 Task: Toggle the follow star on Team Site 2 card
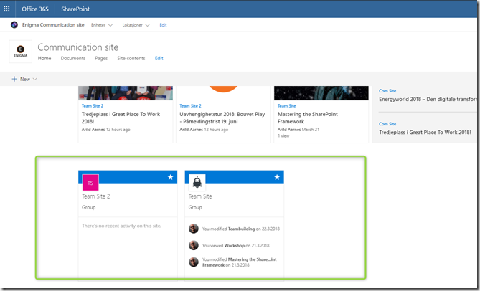[171, 177]
